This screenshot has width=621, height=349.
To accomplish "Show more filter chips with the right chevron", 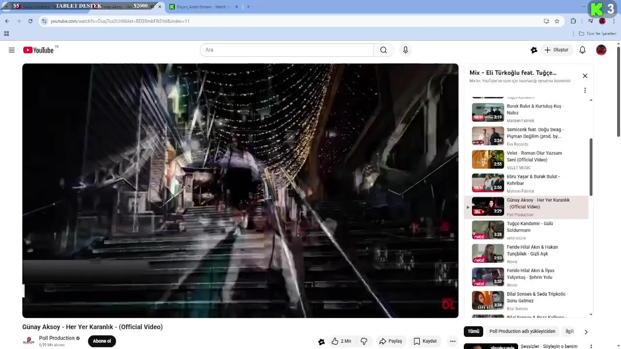I will [586, 332].
